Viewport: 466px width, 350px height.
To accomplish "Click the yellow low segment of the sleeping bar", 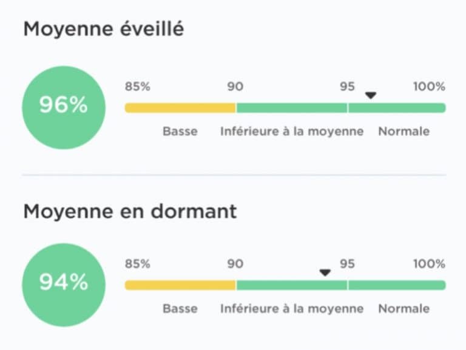I will [x=180, y=285].
